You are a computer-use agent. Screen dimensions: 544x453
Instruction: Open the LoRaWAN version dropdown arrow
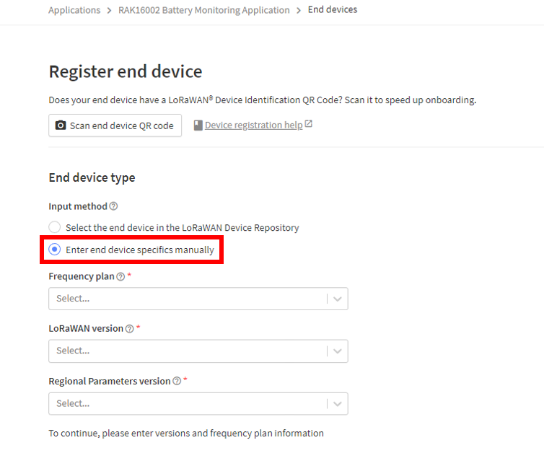coord(338,351)
